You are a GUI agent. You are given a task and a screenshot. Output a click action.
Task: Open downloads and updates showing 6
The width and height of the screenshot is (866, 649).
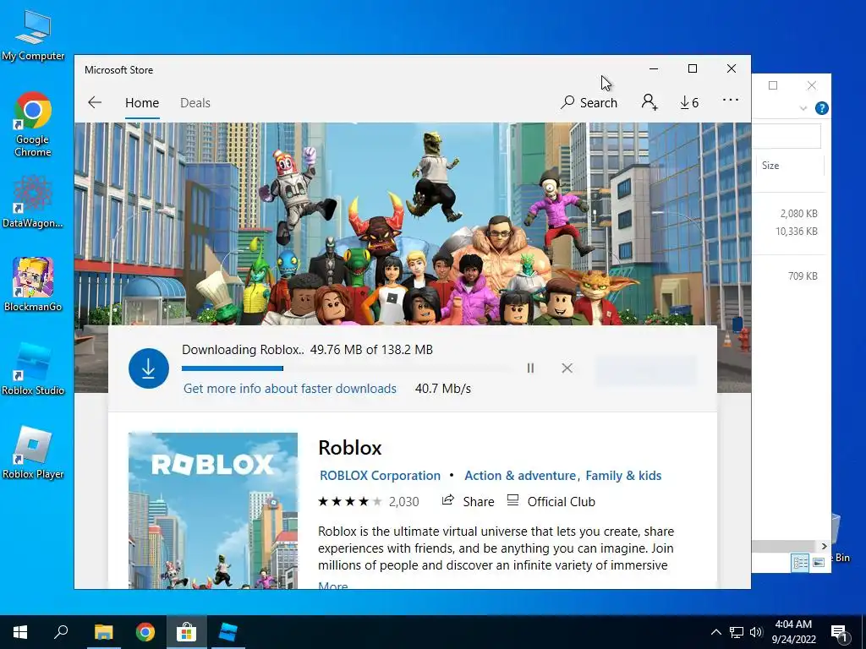click(x=689, y=102)
